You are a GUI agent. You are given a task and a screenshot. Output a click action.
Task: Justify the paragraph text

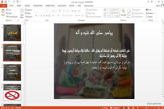71,16
